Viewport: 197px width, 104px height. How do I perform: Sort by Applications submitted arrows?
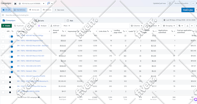pos(172,31)
